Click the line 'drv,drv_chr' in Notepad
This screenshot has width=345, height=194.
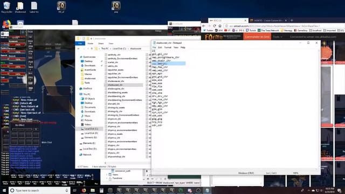[160, 96]
